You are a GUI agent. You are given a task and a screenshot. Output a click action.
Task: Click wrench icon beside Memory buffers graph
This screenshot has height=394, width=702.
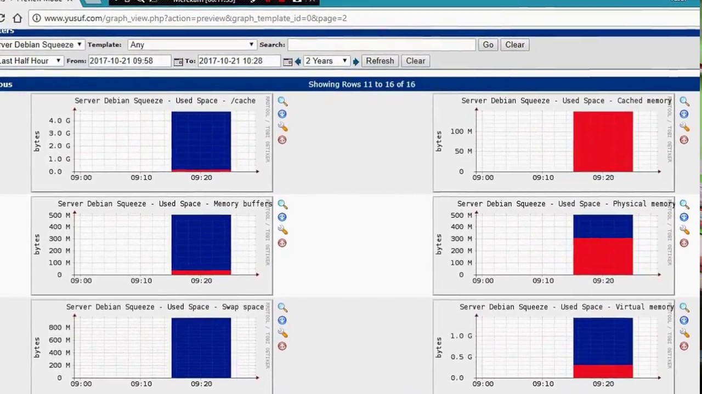[x=282, y=230]
